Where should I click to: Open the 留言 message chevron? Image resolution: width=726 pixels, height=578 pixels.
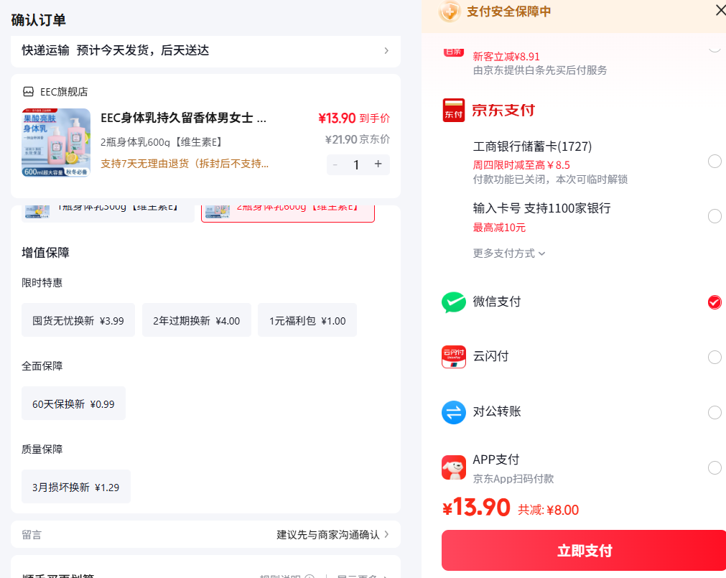point(386,534)
